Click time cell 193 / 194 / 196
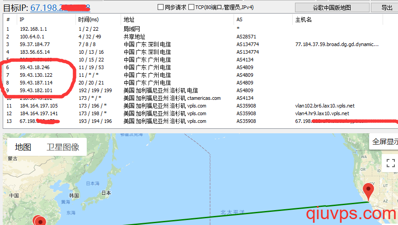 click(x=95, y=121)
